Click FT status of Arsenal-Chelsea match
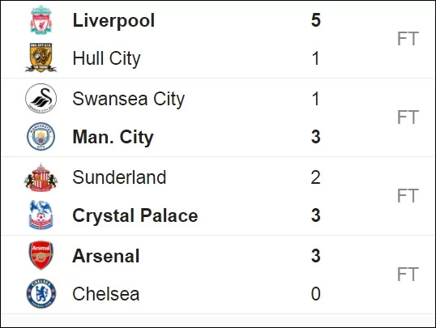436x328 pixels. click(408, 275)
